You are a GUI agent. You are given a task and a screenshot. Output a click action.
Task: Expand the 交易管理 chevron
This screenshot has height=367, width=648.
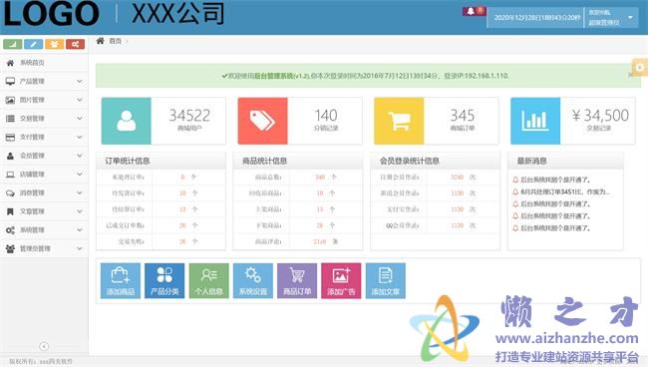point(80,119)
